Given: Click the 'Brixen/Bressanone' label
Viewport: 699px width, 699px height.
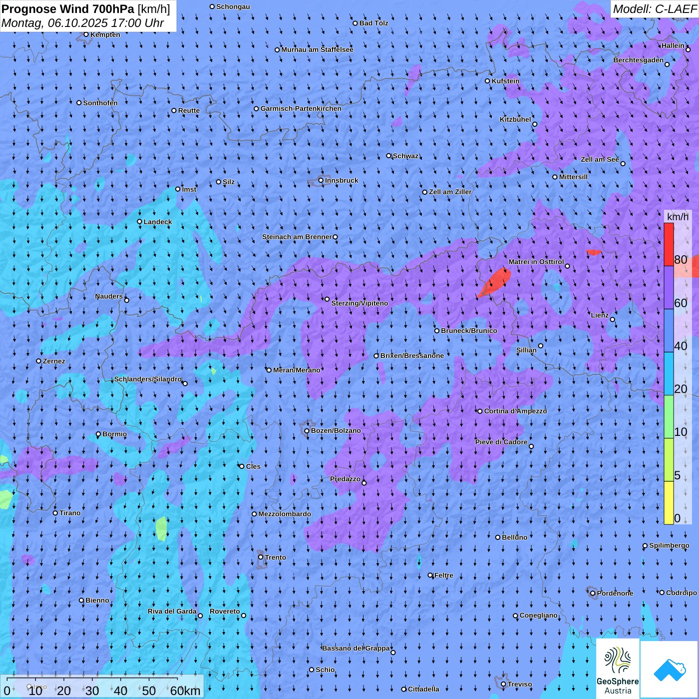Looking at the screenshot, I should pos(412,355).
